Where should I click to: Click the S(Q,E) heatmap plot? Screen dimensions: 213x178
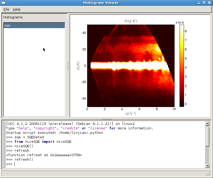click(131, 66)
